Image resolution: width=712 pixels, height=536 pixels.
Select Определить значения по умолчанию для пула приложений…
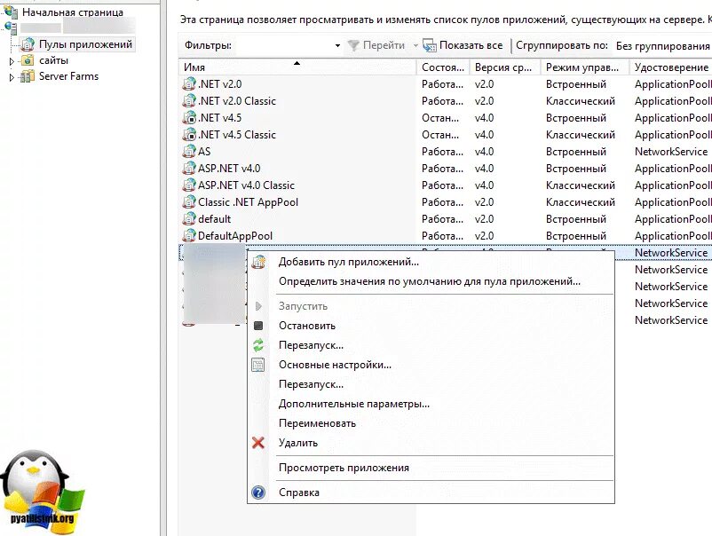pyautogui.click(x=430, y=281)
